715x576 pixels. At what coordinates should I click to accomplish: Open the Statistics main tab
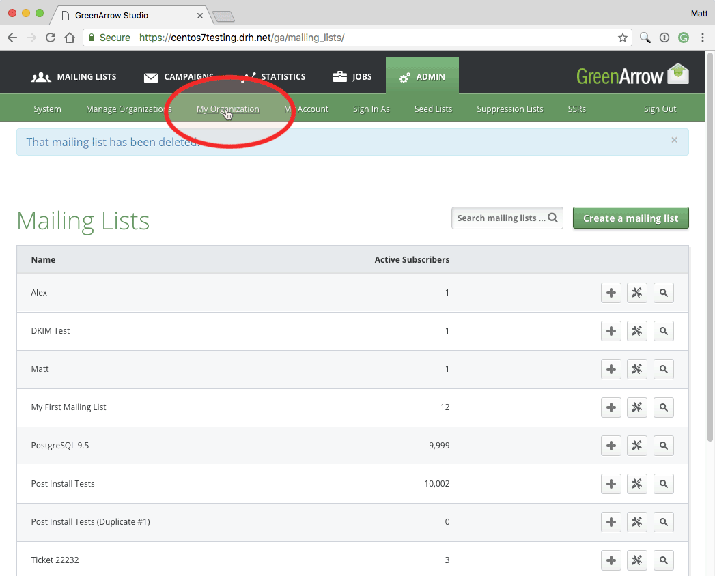pos(275,77)
